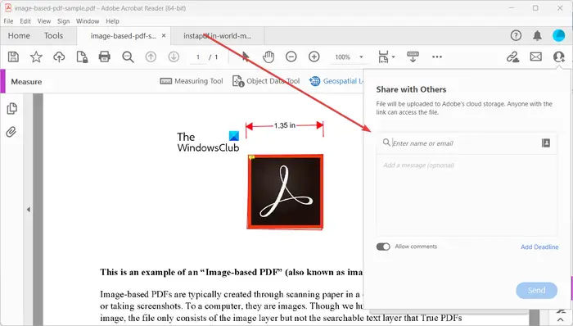Open the protect PDF file icon
This screenshot has height=326, width=573.
(82, 57)
